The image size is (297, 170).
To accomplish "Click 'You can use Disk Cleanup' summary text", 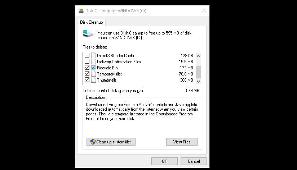I will pyautogui.click(x=145, y=35).
